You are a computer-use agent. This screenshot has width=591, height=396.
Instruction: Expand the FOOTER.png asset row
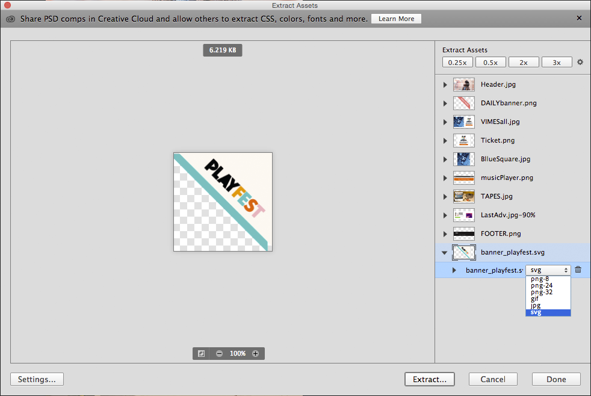pos(445,234)
